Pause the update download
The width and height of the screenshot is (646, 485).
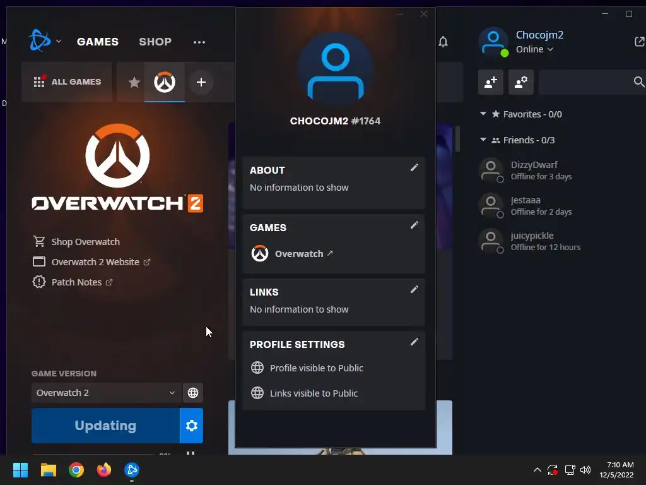tap(191, 453)
